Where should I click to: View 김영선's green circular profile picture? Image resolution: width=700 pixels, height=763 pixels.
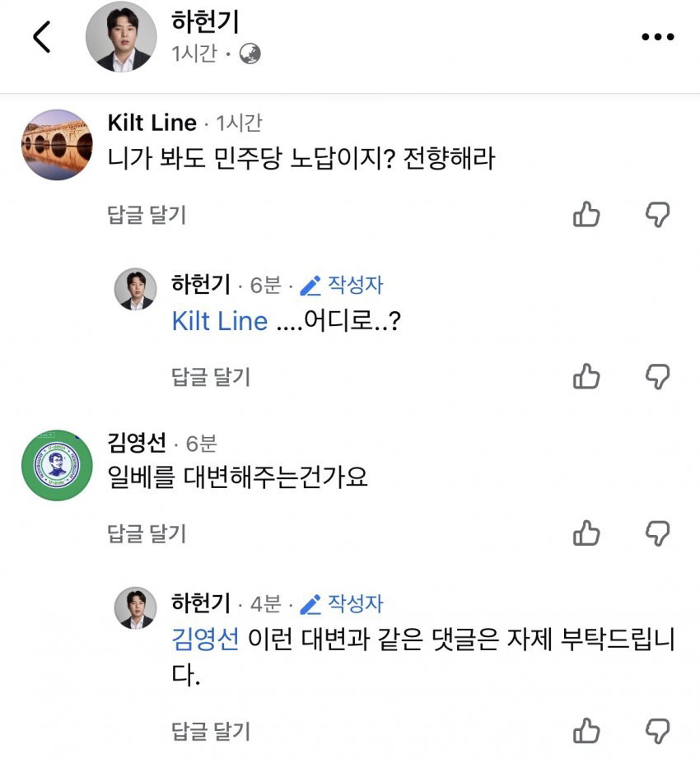(x=57, y=465)
